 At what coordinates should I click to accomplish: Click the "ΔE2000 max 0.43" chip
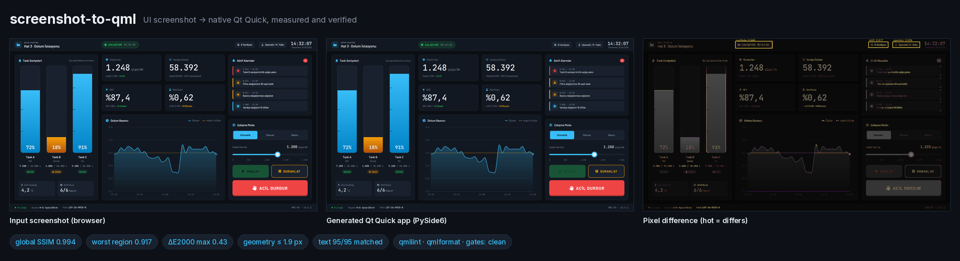point(198,242)
